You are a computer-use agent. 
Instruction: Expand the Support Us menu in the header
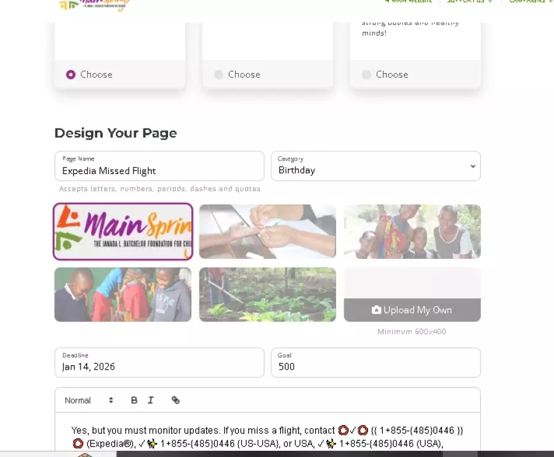(x=469, y=1)
